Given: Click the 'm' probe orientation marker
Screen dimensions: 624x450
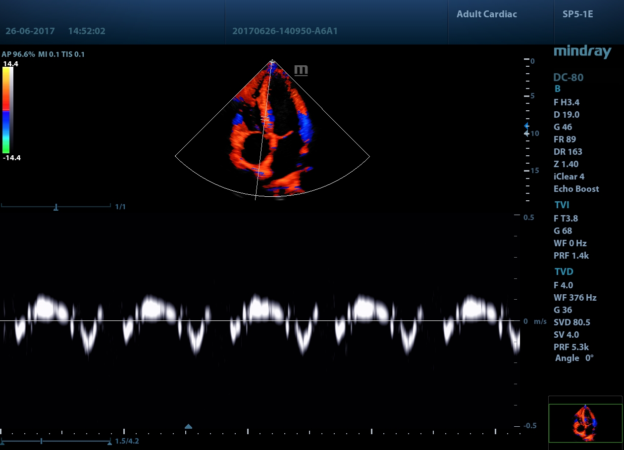Looking at the screenshot, I should point(301,70).
